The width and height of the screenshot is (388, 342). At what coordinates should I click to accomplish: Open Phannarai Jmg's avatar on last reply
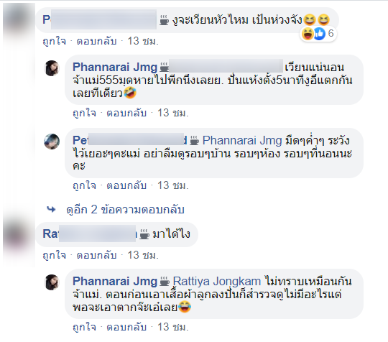click(52, 282)
